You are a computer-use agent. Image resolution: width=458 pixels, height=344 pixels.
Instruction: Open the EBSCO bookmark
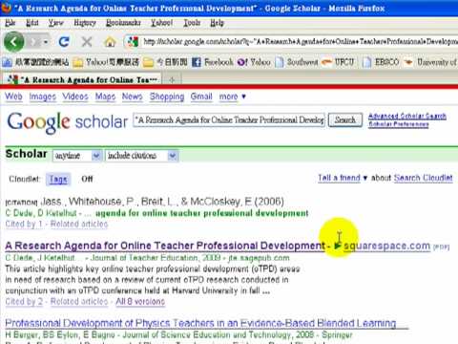tap(381, 62)
